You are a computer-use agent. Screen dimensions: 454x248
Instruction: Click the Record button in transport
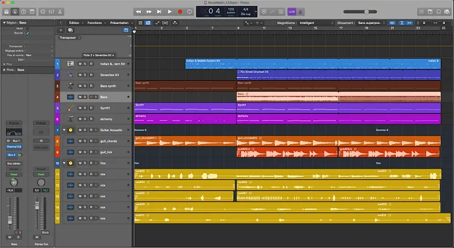click(x=180, y=11)
